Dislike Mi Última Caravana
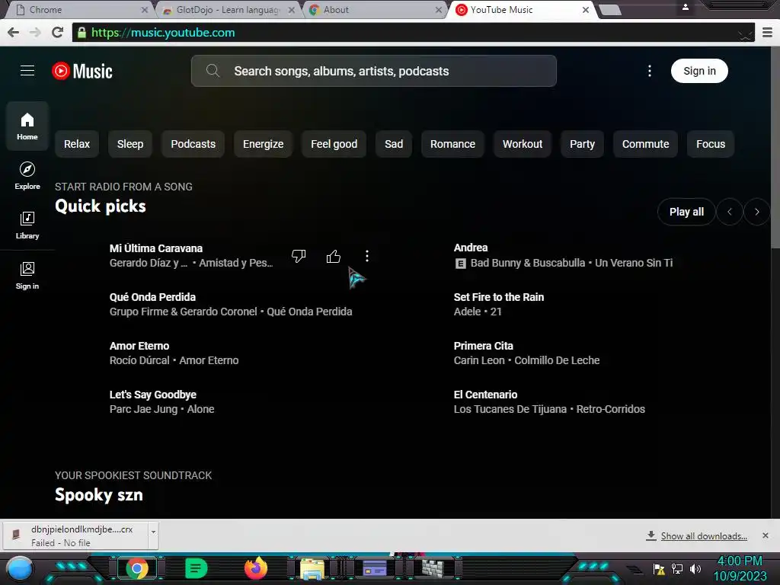The height and width of the screenshot is (585, 780). [x=299, y=256]
